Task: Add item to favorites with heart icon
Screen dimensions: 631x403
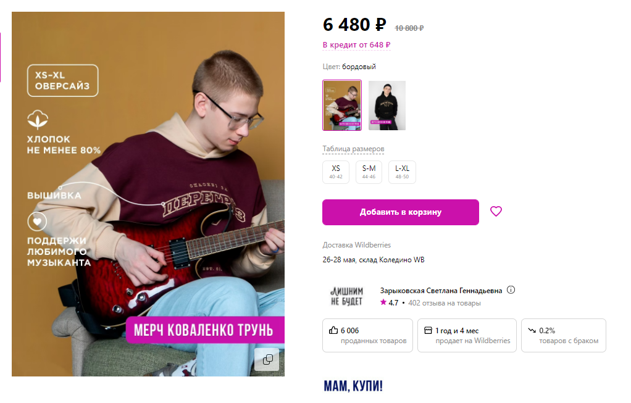Action: 496,211
